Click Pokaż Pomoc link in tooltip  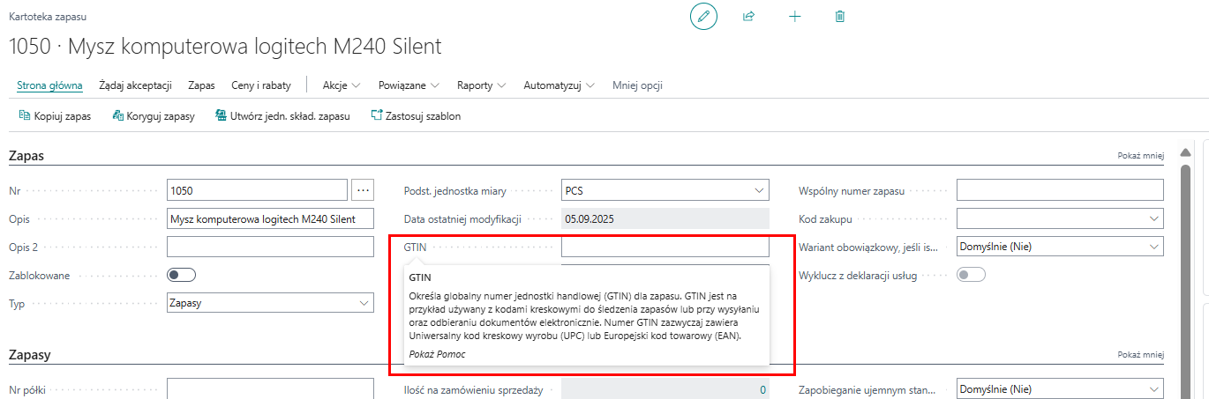pyautogui.click(x=438, y=354)
